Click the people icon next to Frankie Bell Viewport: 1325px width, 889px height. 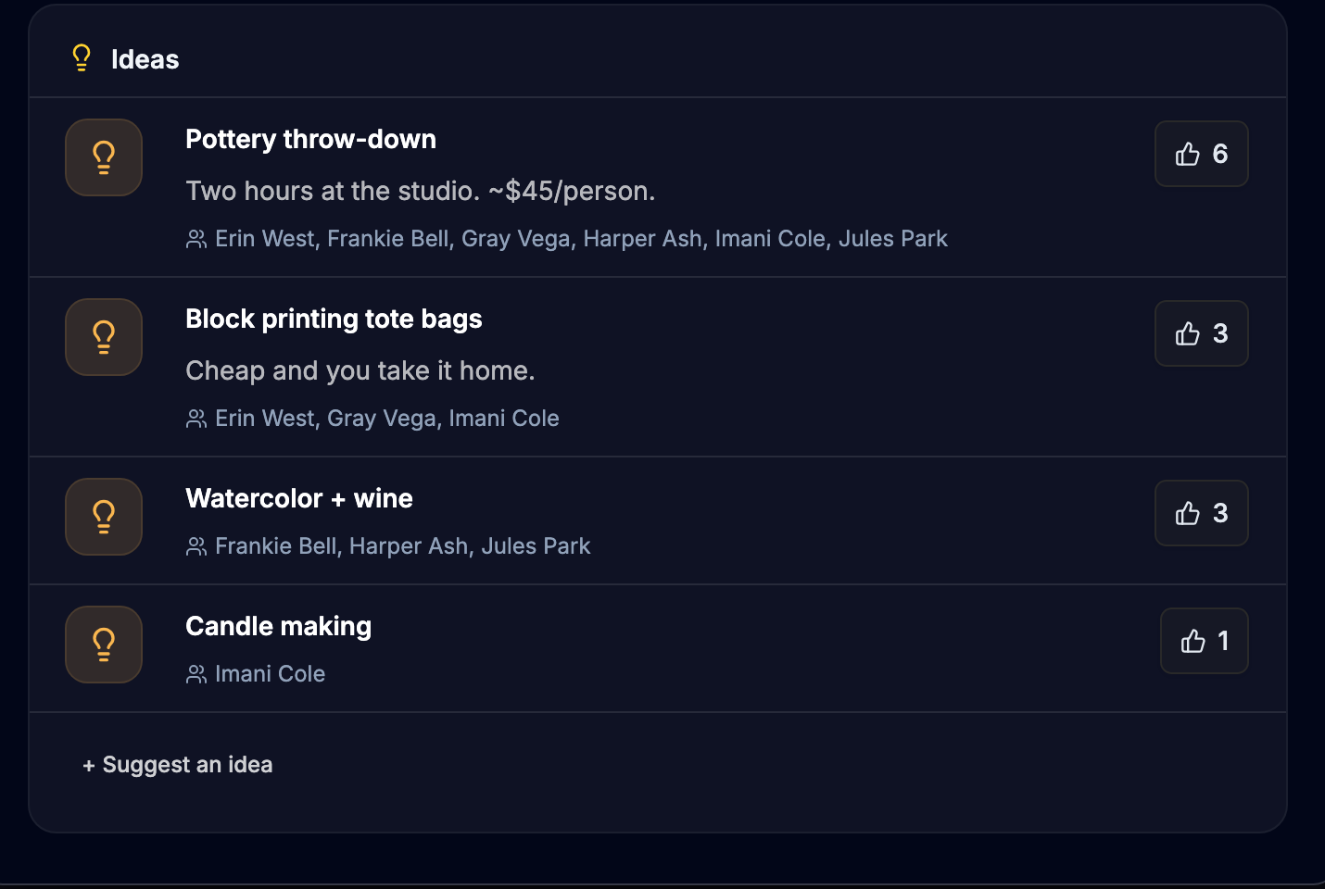click(x=196, y=546)
